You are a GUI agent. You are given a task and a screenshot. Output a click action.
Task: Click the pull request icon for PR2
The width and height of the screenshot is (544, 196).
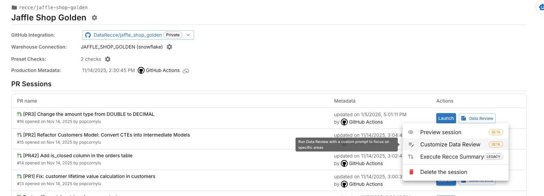[19, 135]
